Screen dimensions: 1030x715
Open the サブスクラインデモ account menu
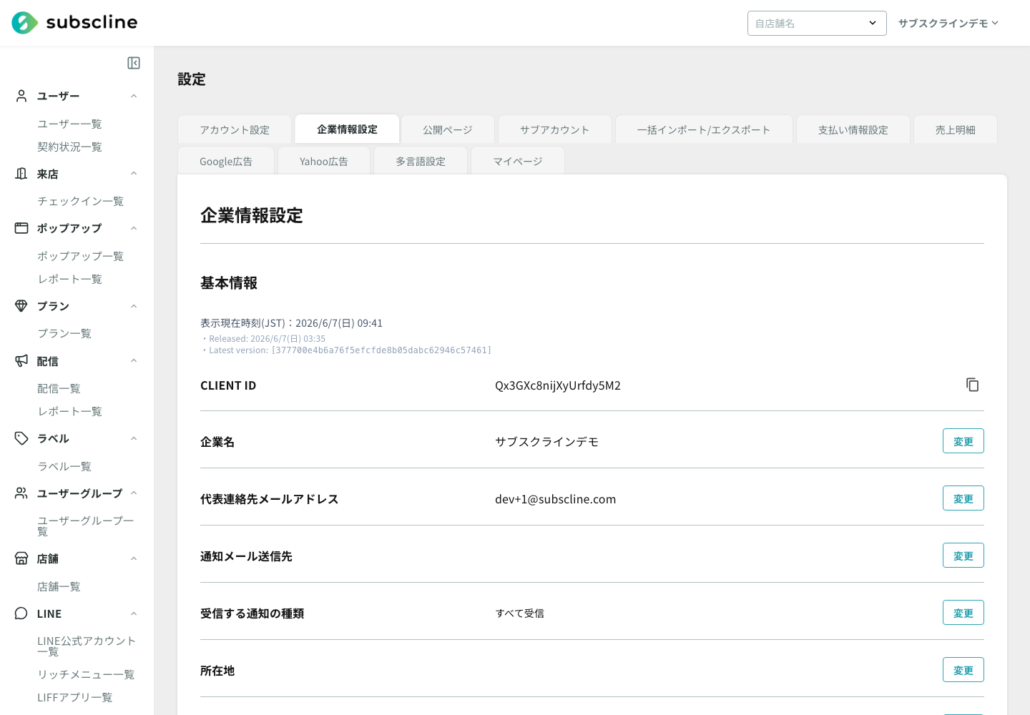click(948, 24)
